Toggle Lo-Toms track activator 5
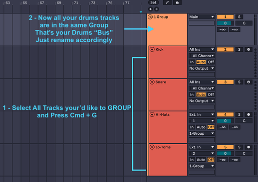This screenshot has width=258, height=182. (x=225, y=147)
